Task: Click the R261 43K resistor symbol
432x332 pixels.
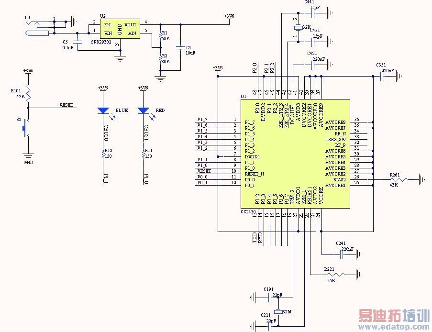Action: (x=399, y=180)
